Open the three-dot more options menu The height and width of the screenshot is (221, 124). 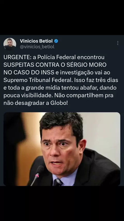point(118,43)
